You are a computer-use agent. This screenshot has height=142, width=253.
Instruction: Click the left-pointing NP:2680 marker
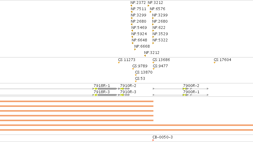click(131, 24)
